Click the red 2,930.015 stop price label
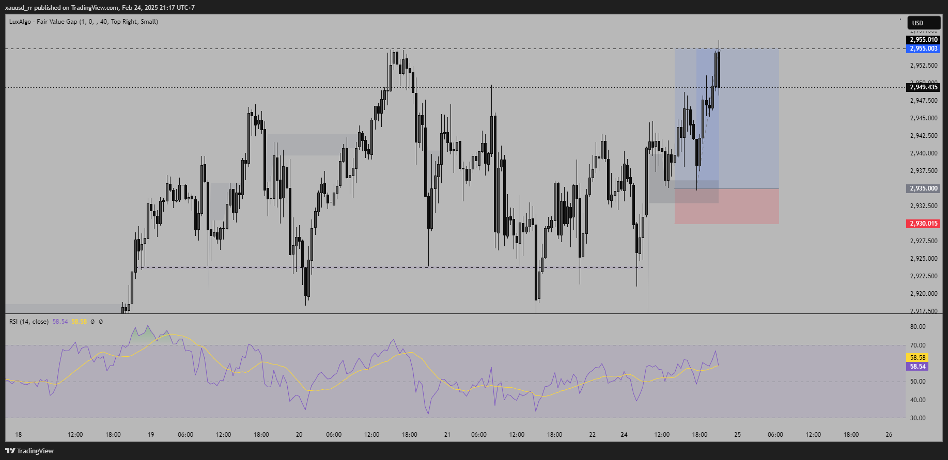Viewport: 948px width, 460px height. tap(923, 224)
